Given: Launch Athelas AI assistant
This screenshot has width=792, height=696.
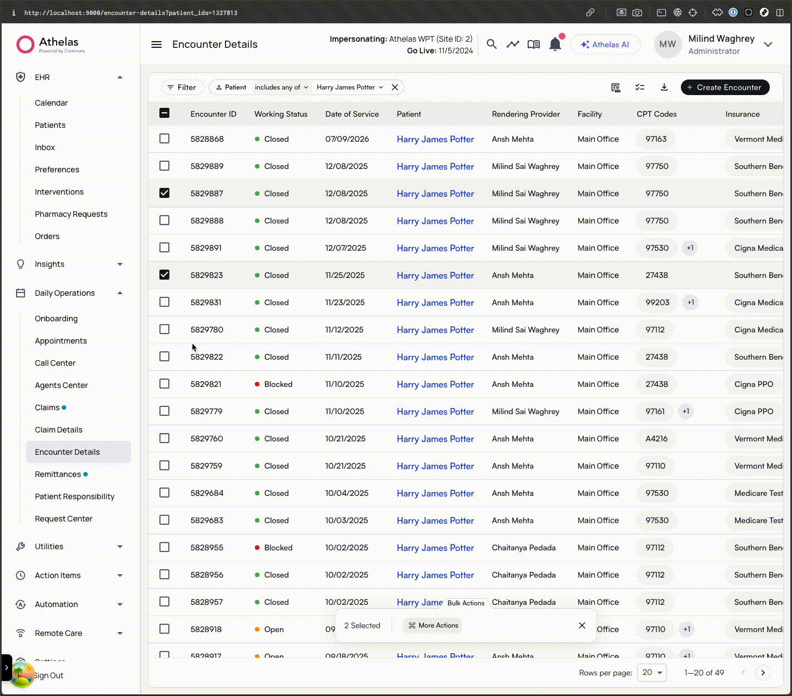Looking at the screenshot, I should point(605,44).
